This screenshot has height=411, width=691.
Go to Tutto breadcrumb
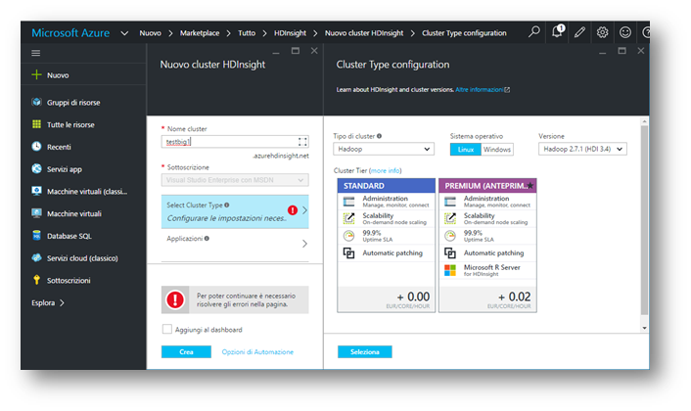pyautogui.click(x=247, y=33)
